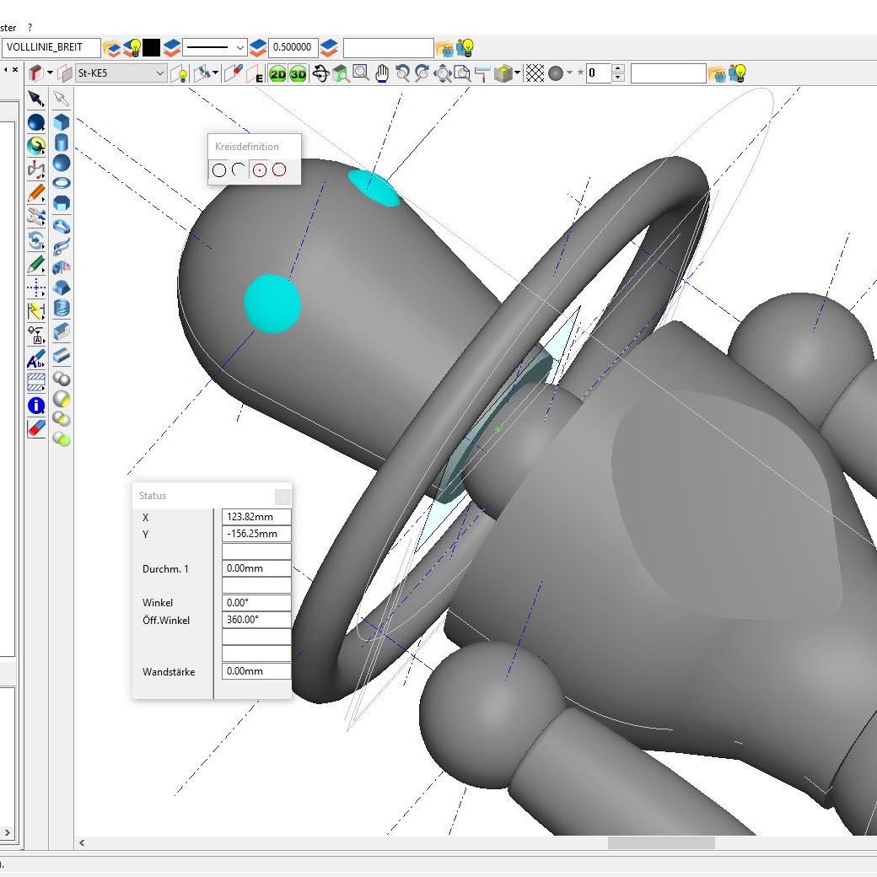The image size is (877, 877).
Task: Choose circle with center point option
Action: 260,170
